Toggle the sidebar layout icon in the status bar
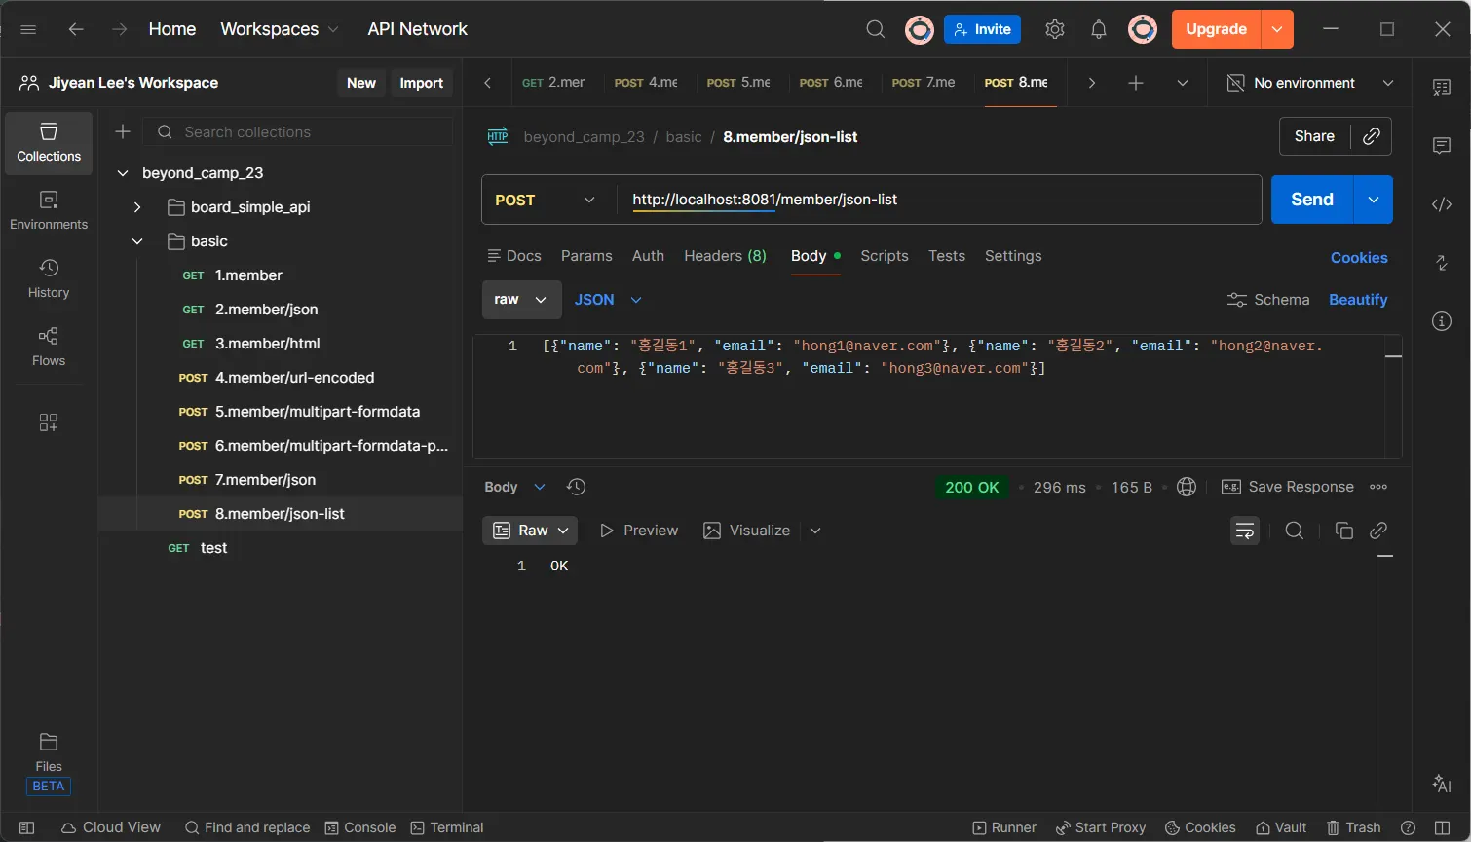 [x=27, y=827]
